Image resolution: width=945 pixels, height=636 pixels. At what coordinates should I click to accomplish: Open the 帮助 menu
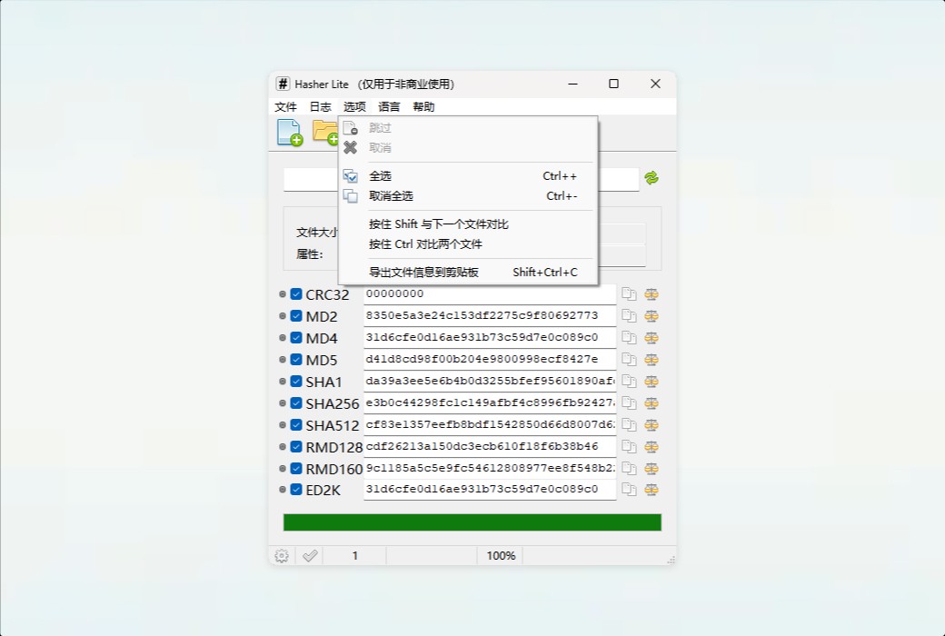(x=423, y=106)
